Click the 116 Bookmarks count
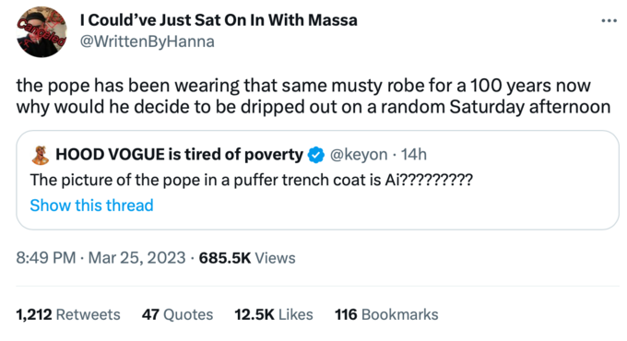The width and height of the screenshot is (627, 341). tap(386, 314)
